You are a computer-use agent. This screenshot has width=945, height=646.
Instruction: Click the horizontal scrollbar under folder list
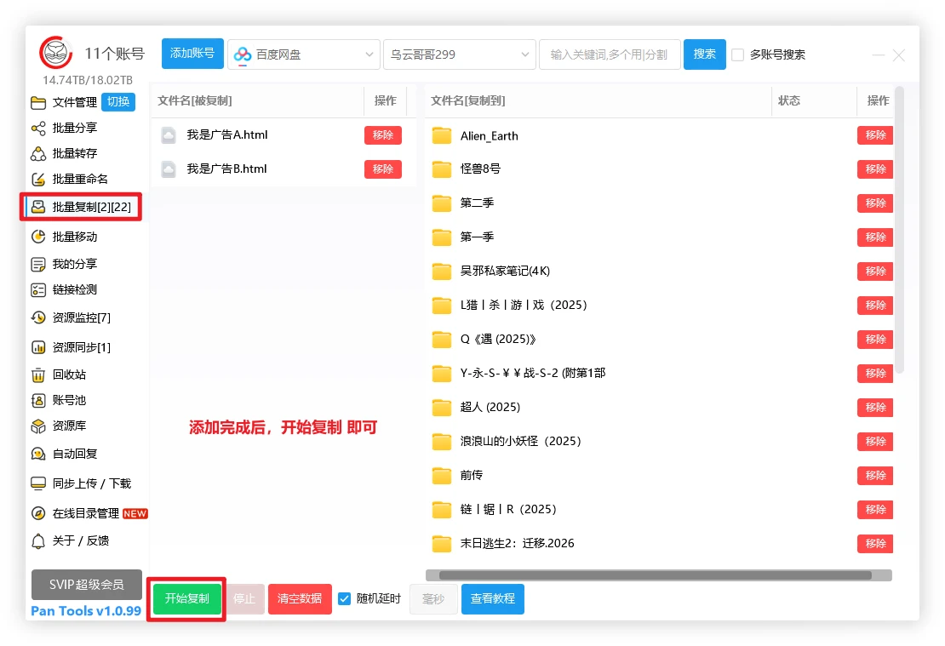pyautogui.click(x=657, y=575)
